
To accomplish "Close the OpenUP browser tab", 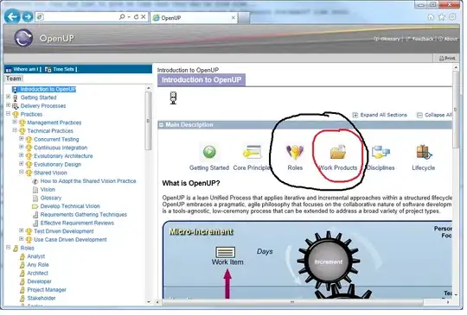I will click(233, 17).
